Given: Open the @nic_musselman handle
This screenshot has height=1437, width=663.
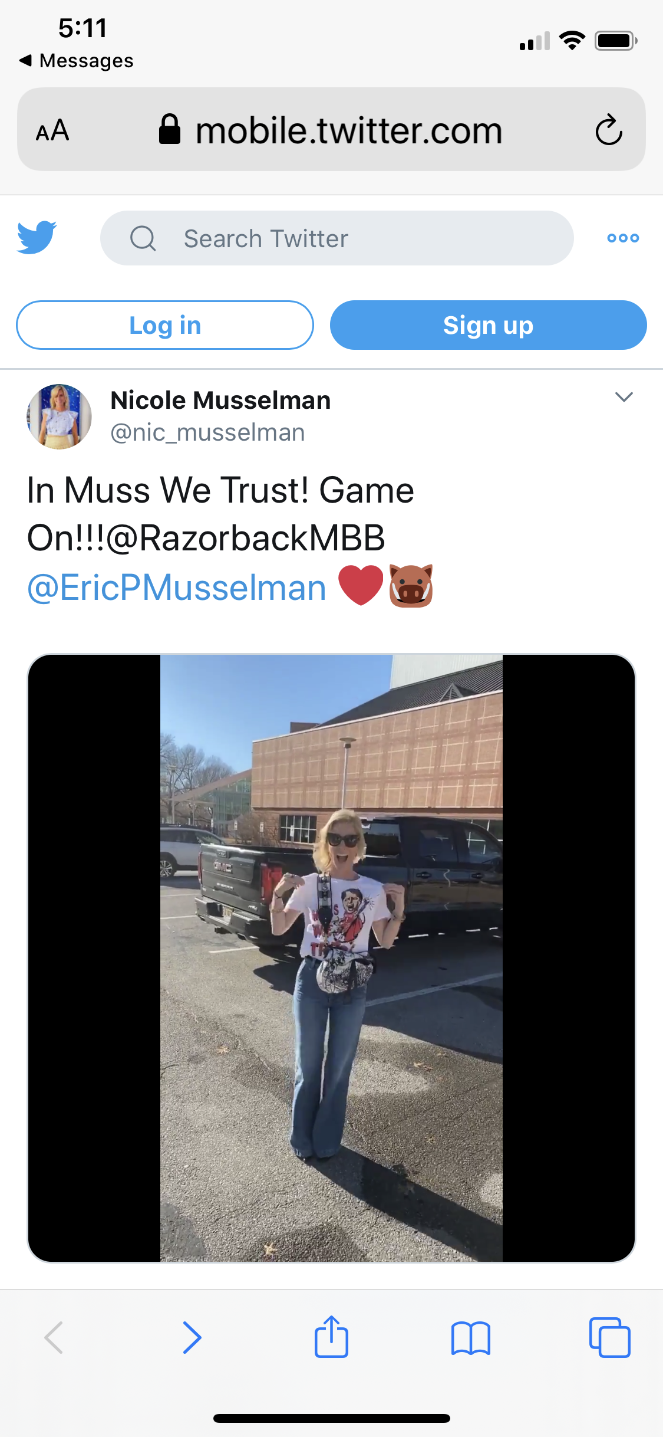Looking at the screenshot, I should point(207,432).
